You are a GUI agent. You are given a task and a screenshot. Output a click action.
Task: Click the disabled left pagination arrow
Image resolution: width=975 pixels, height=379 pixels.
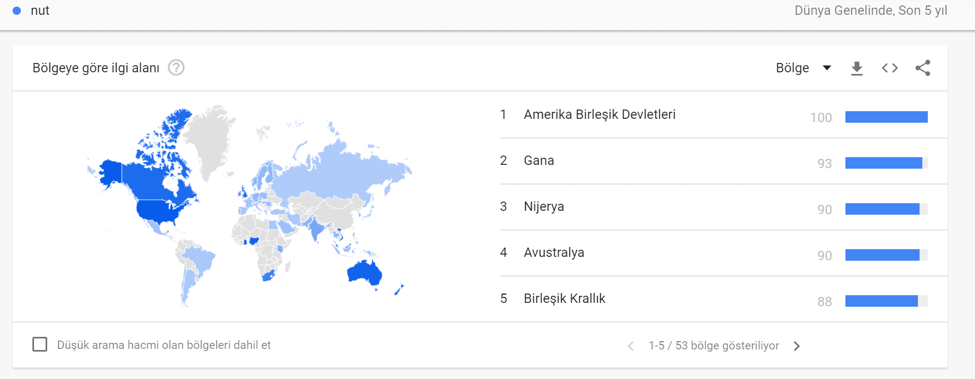point(630,346)
